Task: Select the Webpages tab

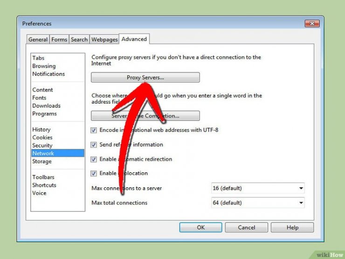Action: [x=104, y=39]
